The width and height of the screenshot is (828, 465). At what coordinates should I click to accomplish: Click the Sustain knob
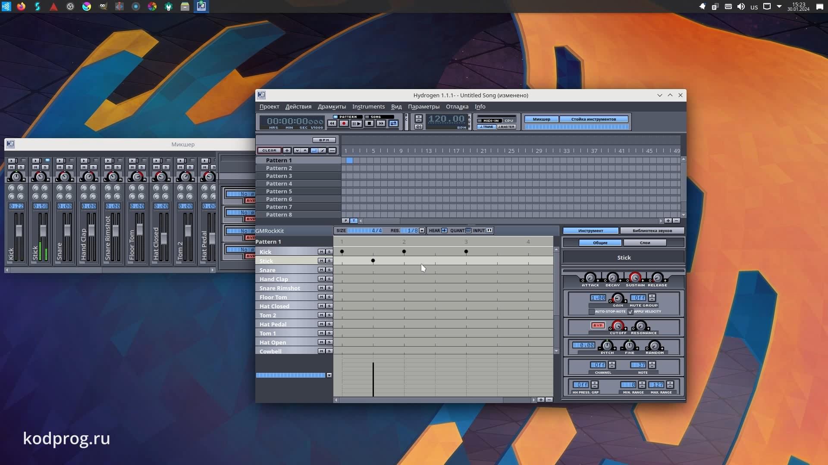pos(635,278)
